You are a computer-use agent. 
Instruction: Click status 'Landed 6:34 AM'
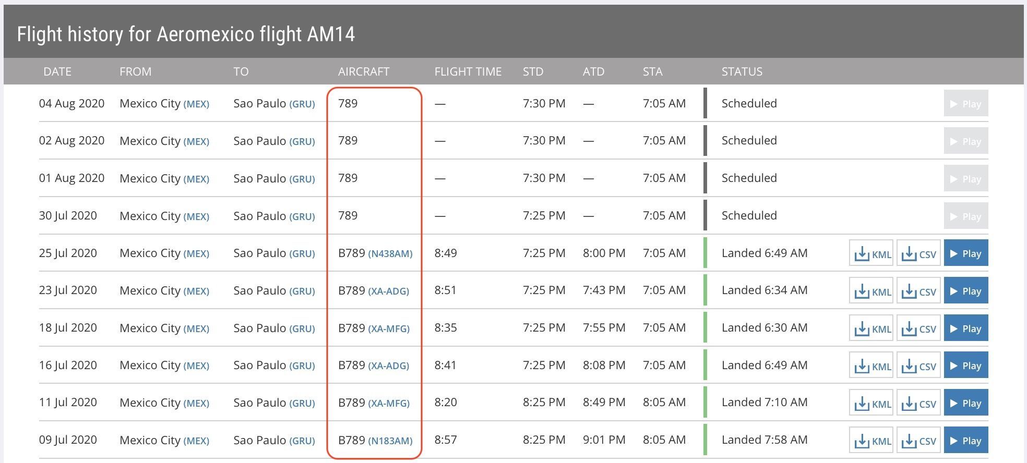tap(765, 290)
